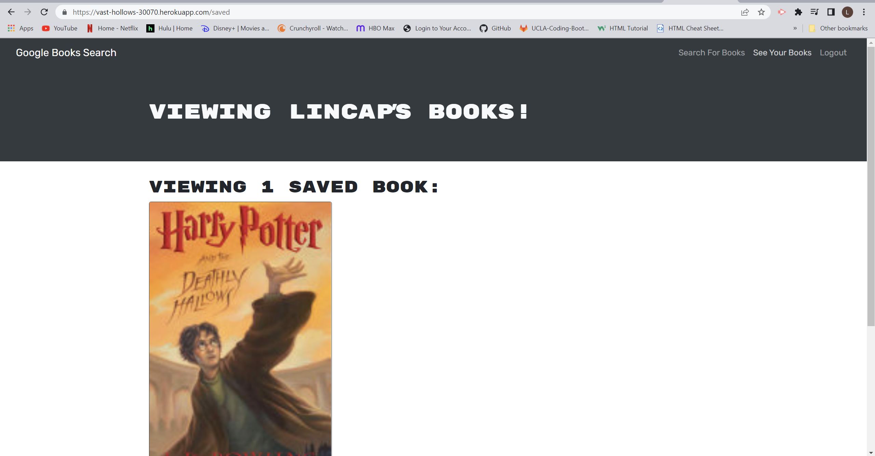Open Chrome's three-dot menu
Image resolution: width=875 pixels, height=456 pixels.
tap(864, 12)
